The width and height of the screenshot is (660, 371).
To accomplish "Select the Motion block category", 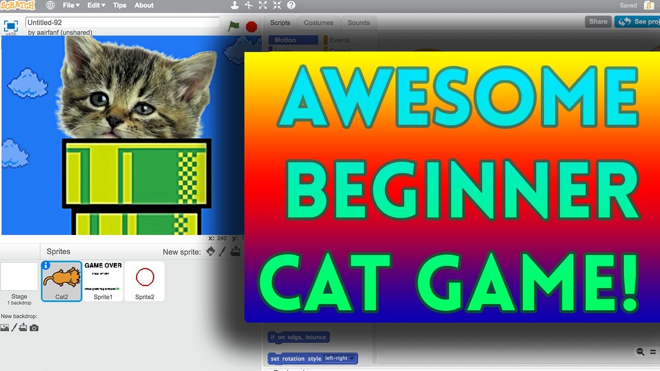I will [x=293, y=40].
